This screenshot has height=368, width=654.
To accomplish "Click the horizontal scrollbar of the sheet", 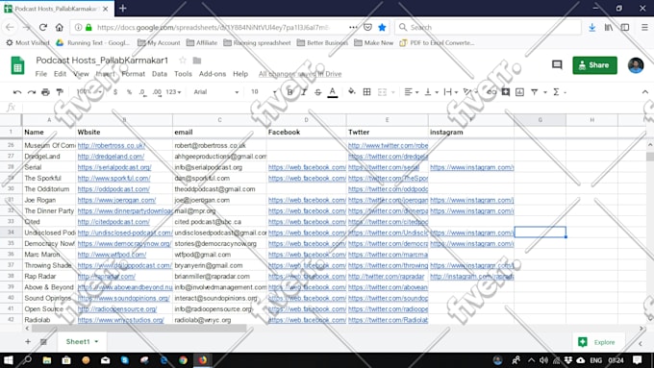I will [x=139, y=329].
